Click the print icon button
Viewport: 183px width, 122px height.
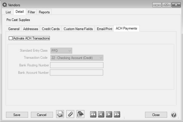pos(60,114)
